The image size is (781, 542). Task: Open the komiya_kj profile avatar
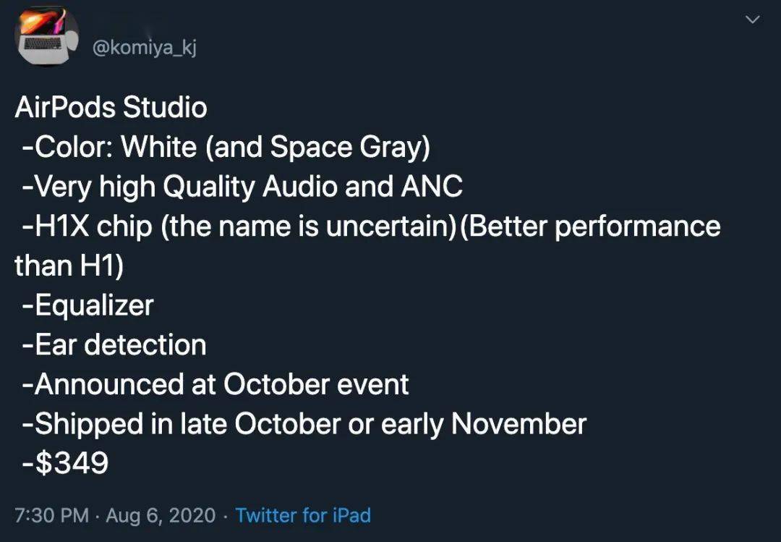(x=46, y=35)
